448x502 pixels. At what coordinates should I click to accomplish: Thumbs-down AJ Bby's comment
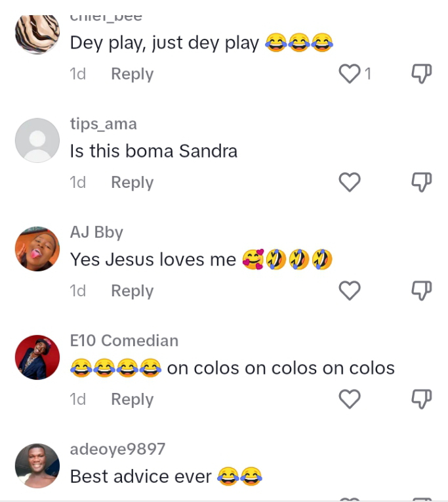coord(422,291)
